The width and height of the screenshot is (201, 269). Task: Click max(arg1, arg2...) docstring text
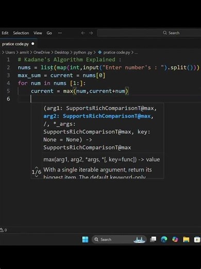(102, 159)
